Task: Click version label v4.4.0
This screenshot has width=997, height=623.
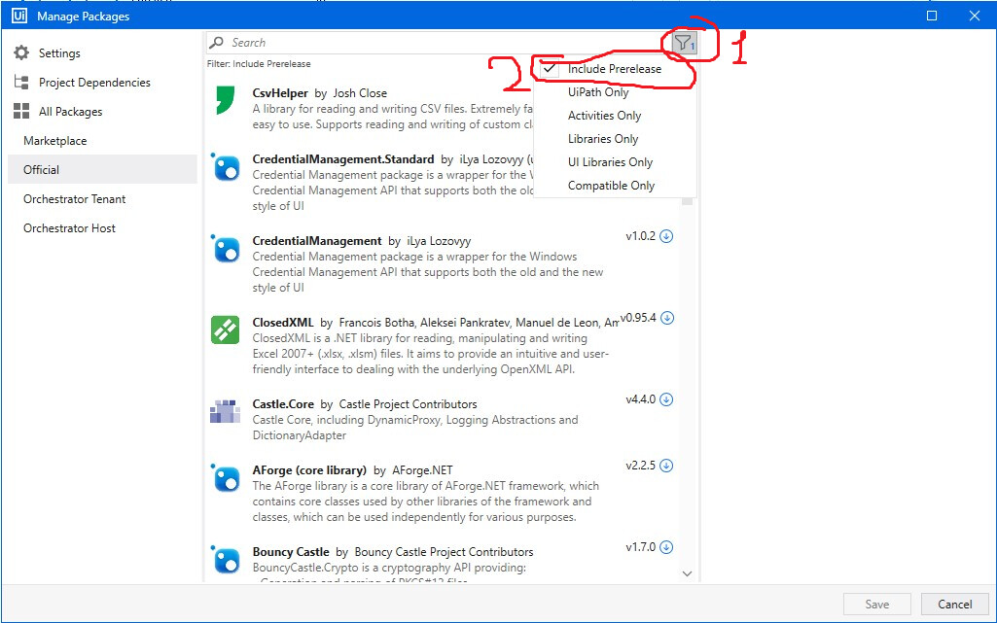Action: [640, 399]
